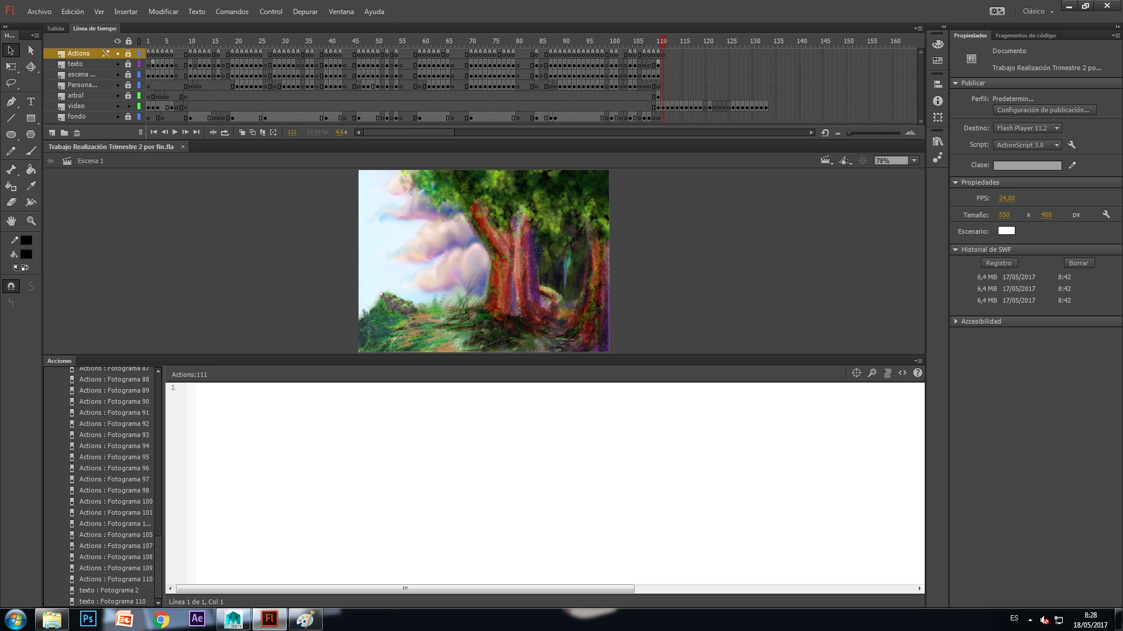Viewport: 1123px width, 631px height.
Task: Delete layer with the trash icon
Action: (x=77, y=133)
